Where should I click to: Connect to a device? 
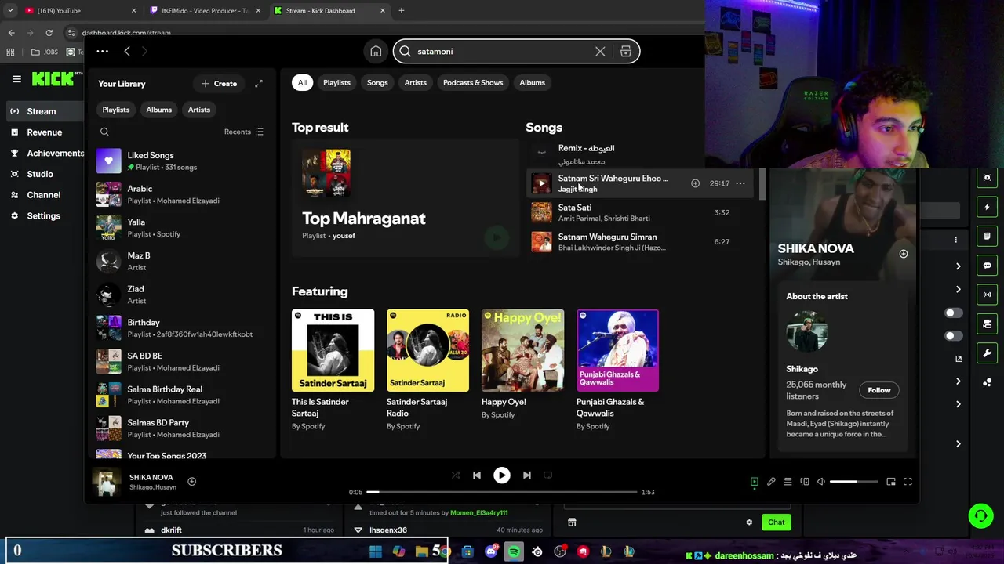(x=805, y=482)
